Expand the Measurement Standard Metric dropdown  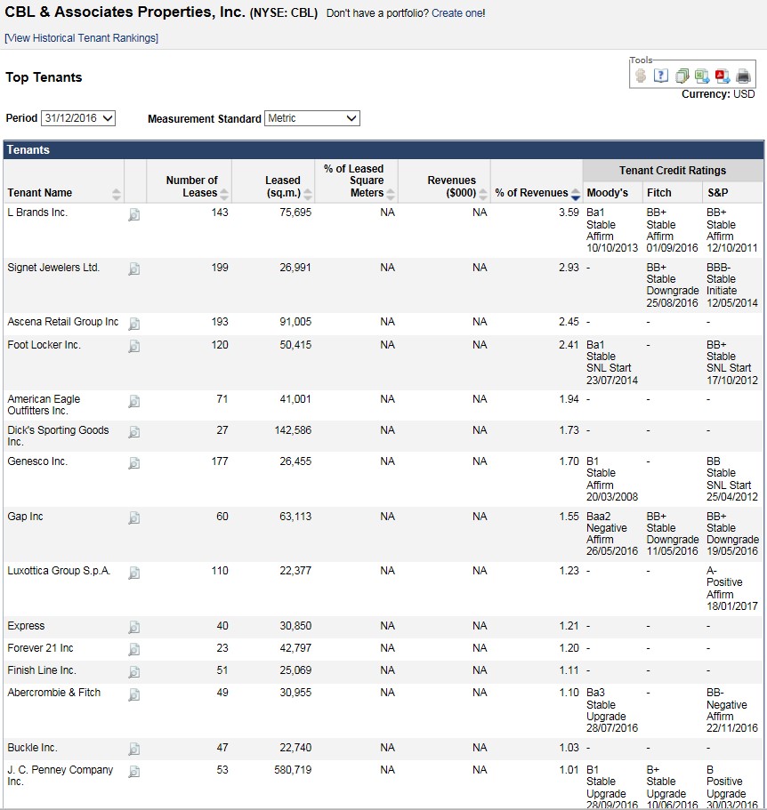click(x=311, y=118)
